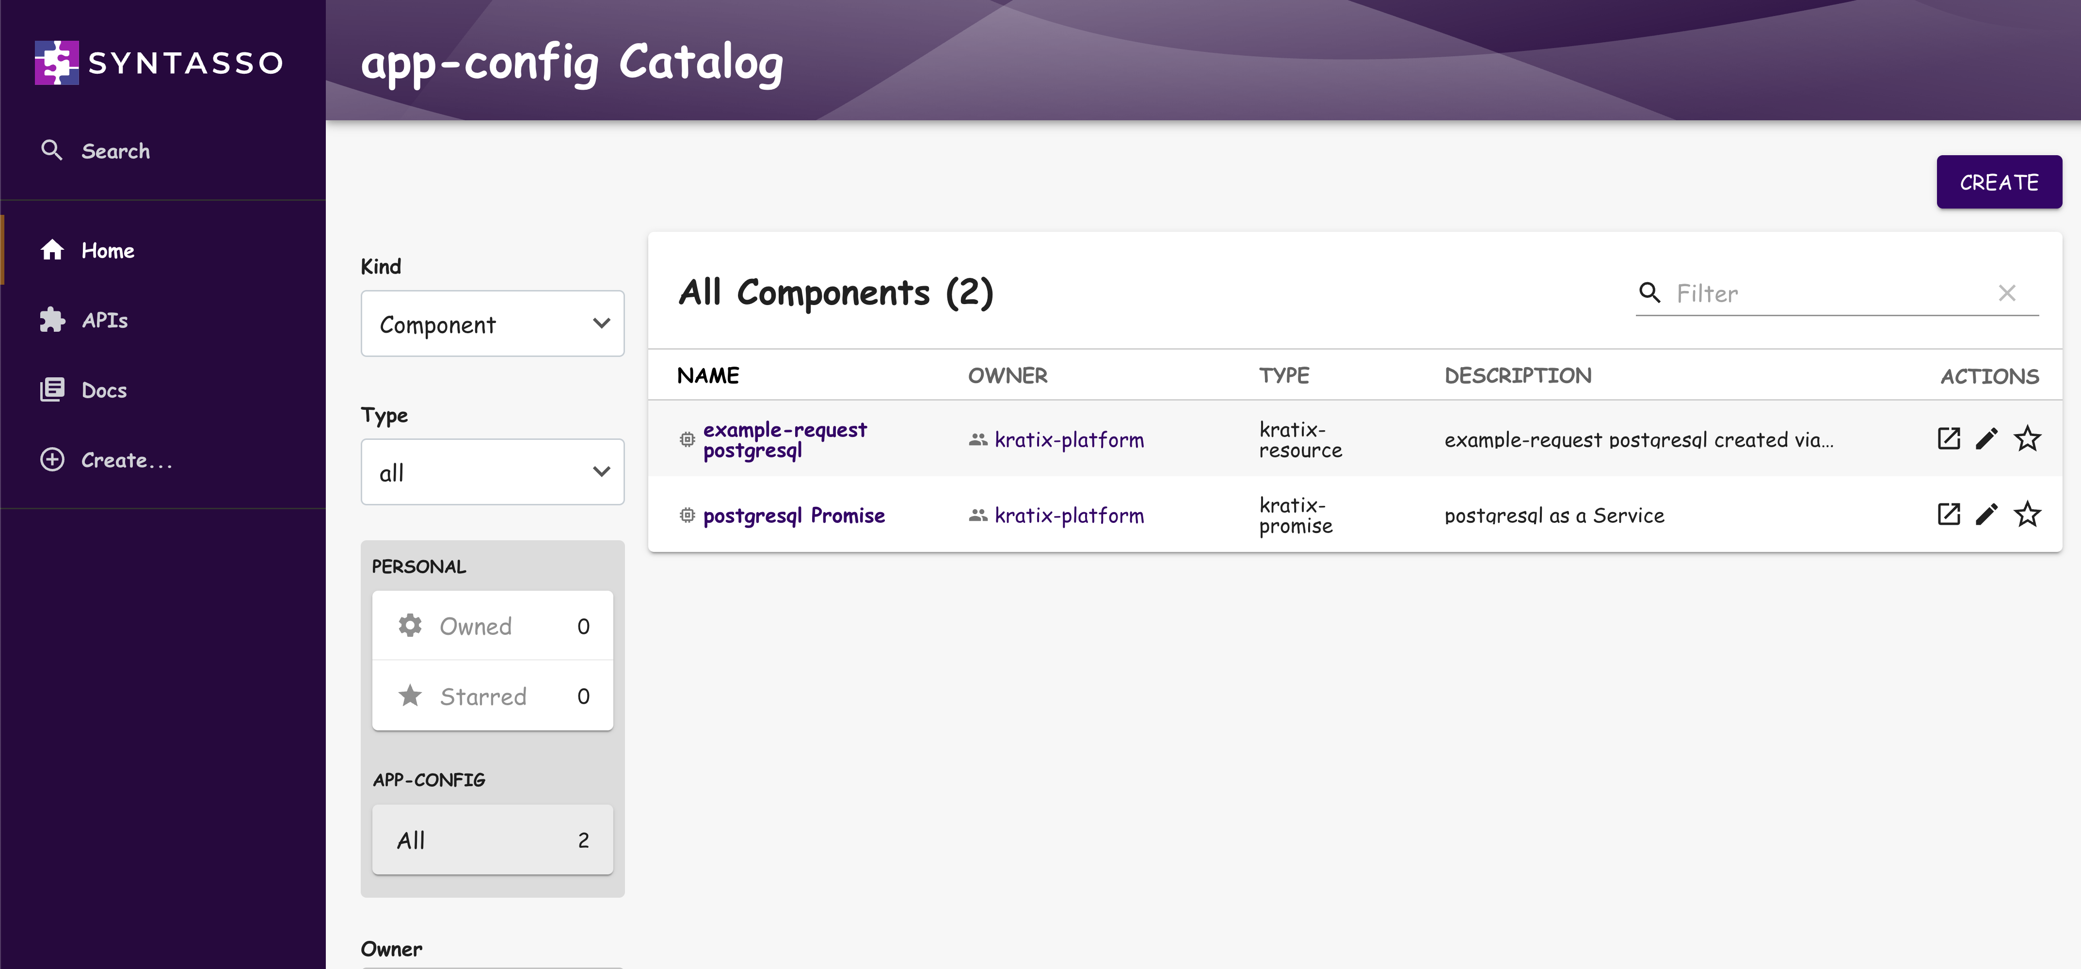
Task: Sort by DESCRIPTION column header
Action: click(x=1518, y=375)
